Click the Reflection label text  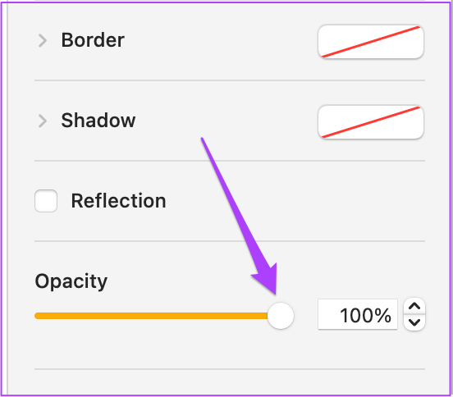[x=118, y=201]
